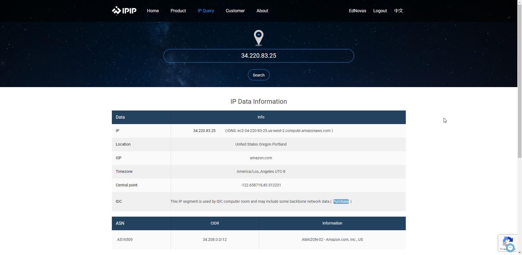Click the reCAPTCHA badge
522x255 pixels.
pyautogui.click(x=508, y=243)
